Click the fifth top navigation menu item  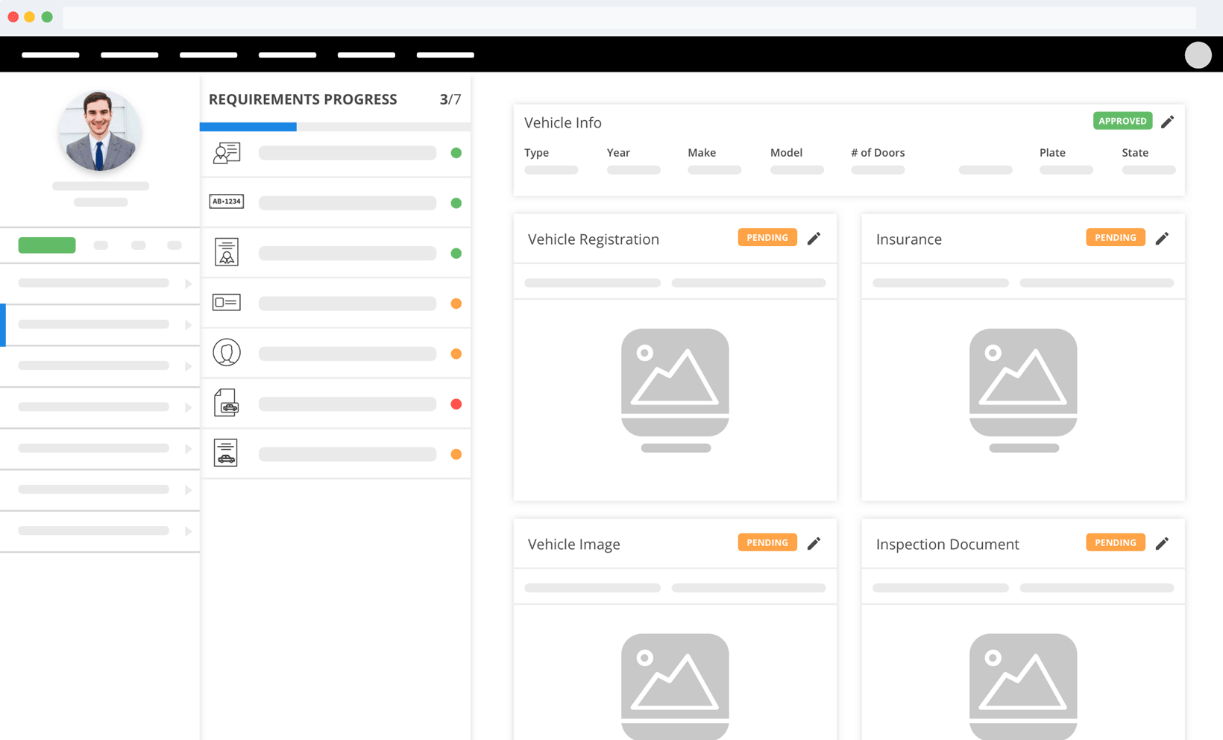pos(366,55)
